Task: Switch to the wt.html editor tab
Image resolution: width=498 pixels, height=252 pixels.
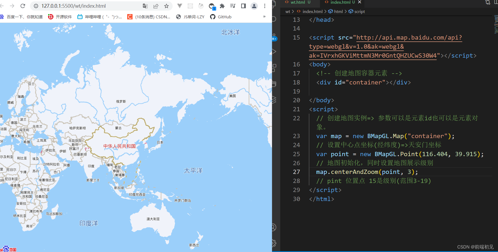Action: [297, 2]
